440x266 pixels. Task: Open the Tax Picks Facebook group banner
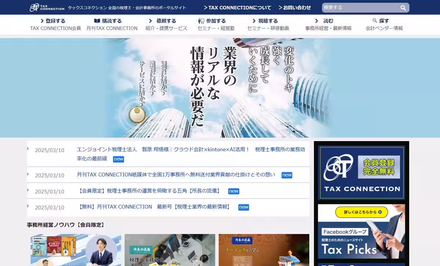coord(361,232)
